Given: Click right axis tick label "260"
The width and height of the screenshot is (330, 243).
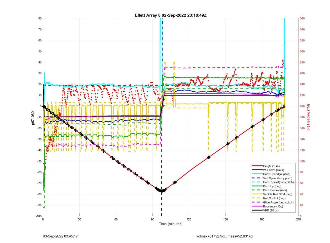Looking at the screenshot, I should pyautogui.click(x=302, y=73).
